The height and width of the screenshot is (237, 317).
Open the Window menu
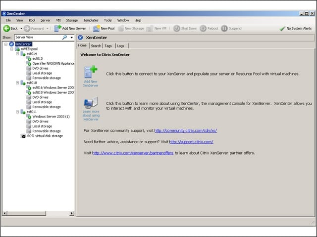coord(123,20)
